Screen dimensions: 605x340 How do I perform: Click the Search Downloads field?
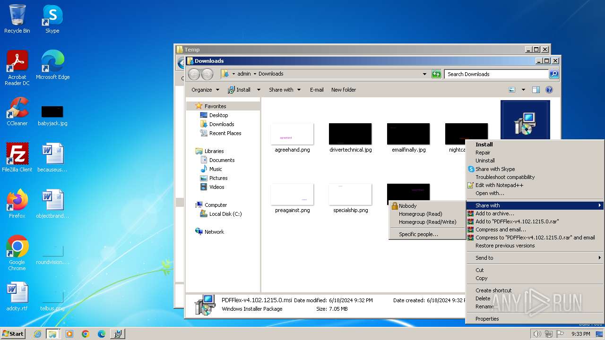[496, 74]
